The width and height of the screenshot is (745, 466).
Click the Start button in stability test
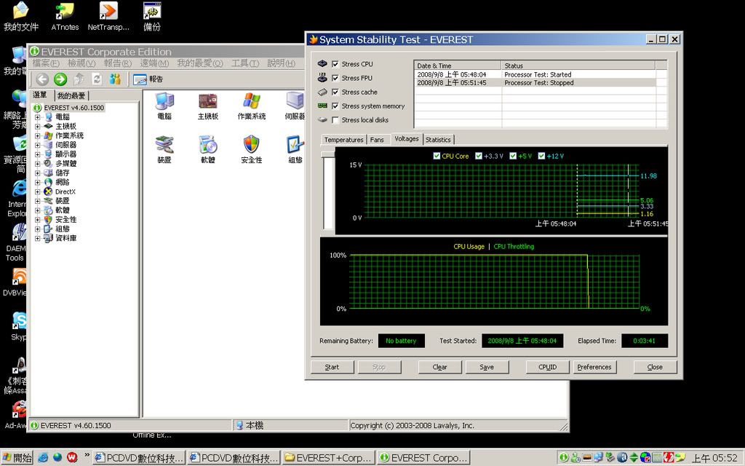(332, 367)
